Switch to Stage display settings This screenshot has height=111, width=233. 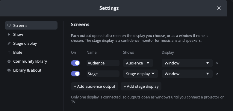31,43
